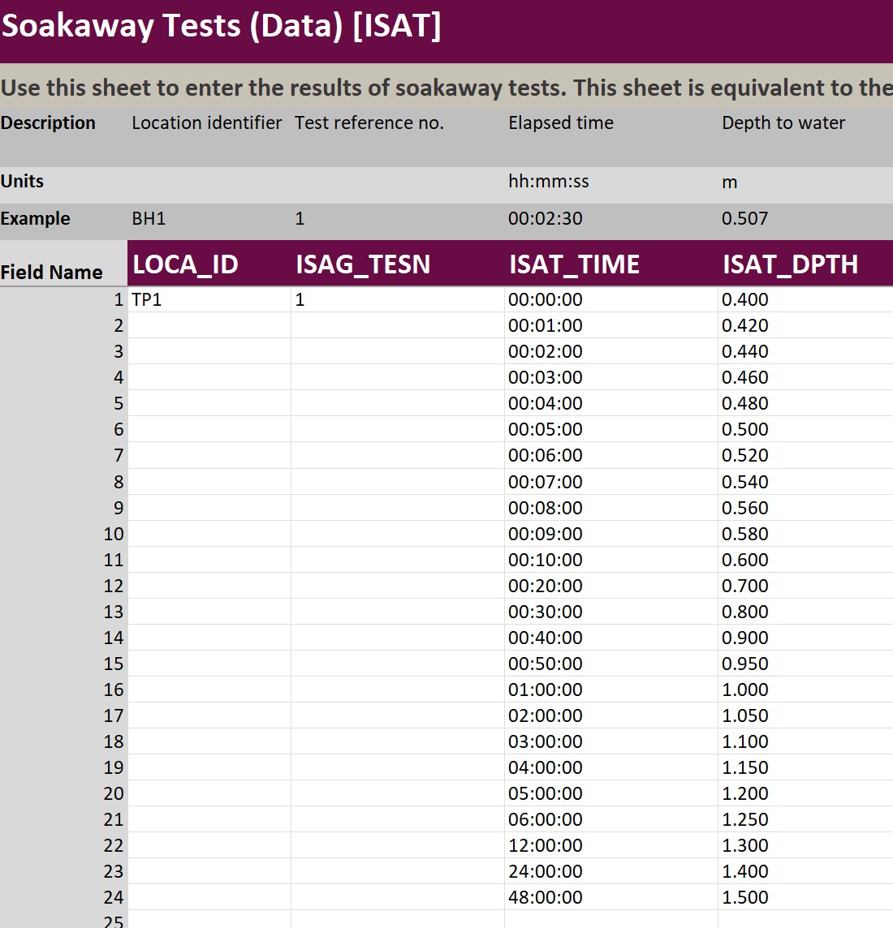The width and height of the screenshot is (893, 928).
Task: Select elapsed time cell 00:01:00
Action: (x=611, y=325)
